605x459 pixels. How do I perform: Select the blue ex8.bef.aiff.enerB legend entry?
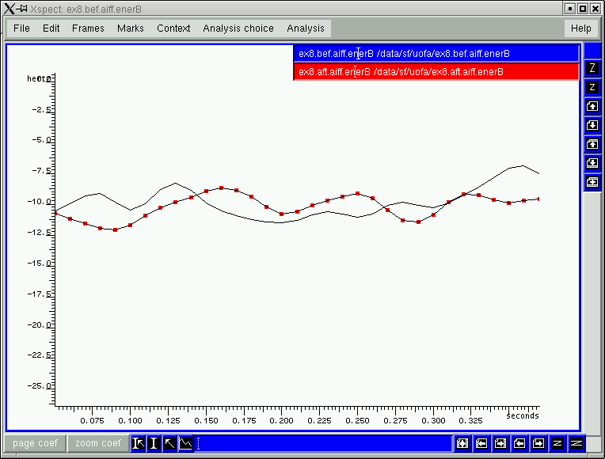[x=436, y=54]
